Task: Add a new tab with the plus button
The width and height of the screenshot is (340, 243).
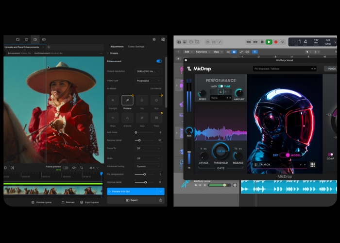Action: point(49,47)
